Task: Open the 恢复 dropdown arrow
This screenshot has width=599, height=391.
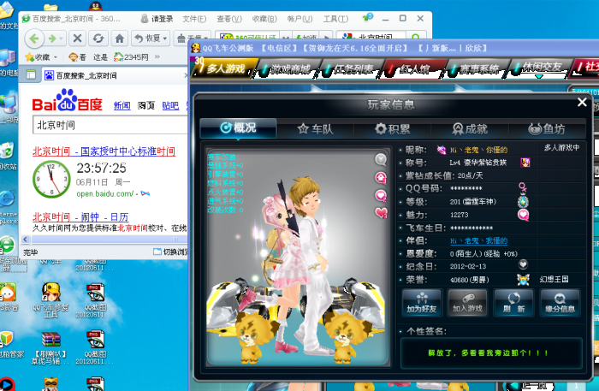Action: 165,39
